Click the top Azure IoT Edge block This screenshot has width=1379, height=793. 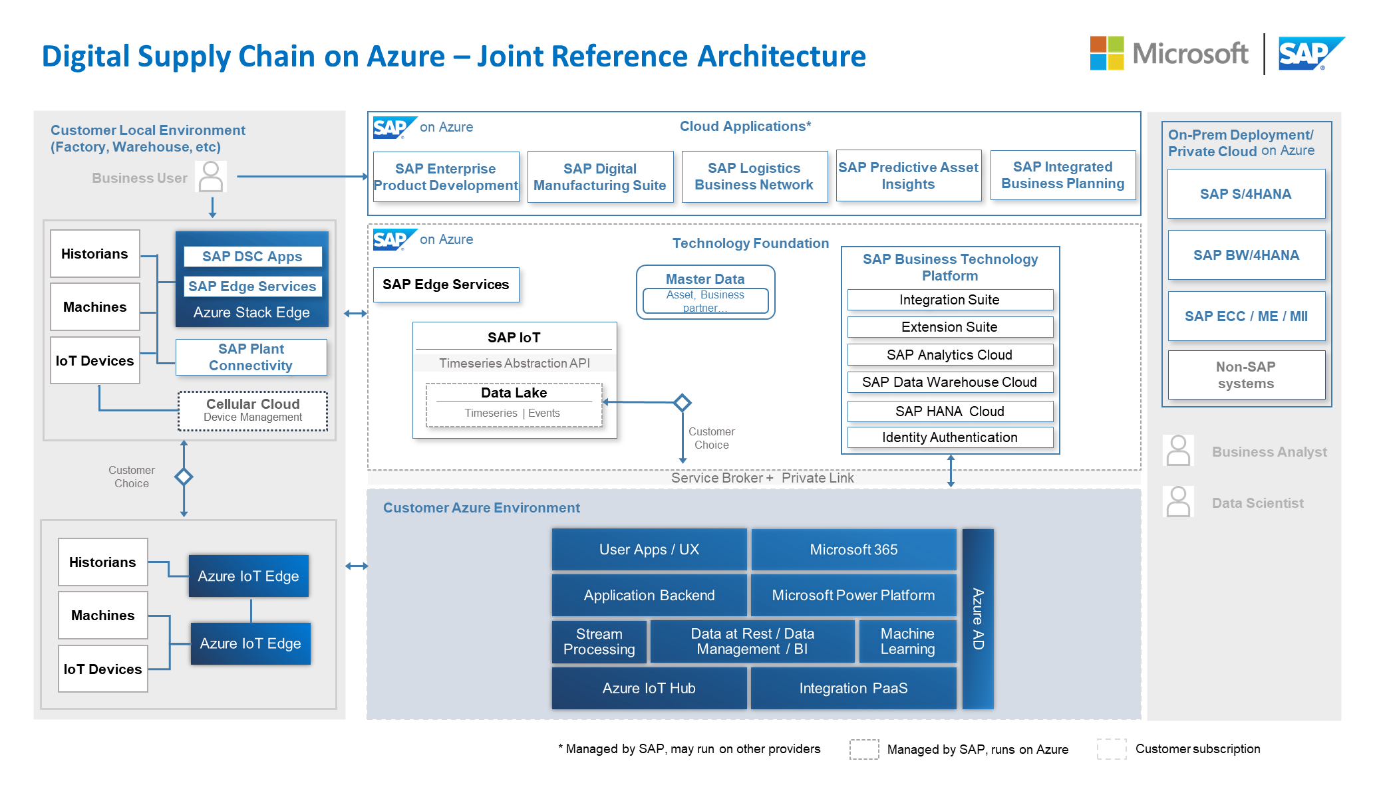(248, 576)
